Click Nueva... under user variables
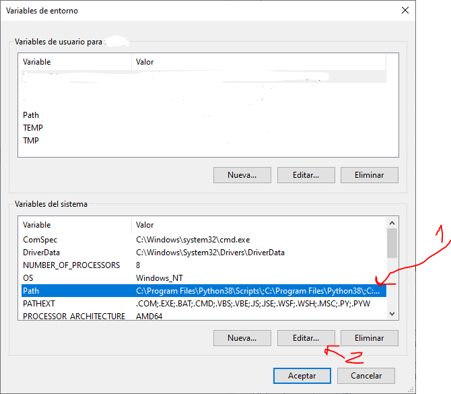The image size is (451, 394). coord(242,175)
